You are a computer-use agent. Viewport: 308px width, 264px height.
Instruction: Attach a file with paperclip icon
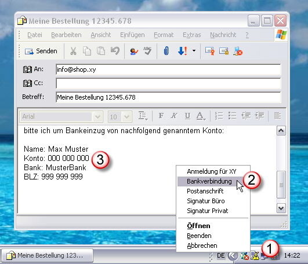pyautogui.click(x=166, y=51)
